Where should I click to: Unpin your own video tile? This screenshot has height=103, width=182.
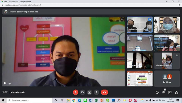tap(5, 83)
